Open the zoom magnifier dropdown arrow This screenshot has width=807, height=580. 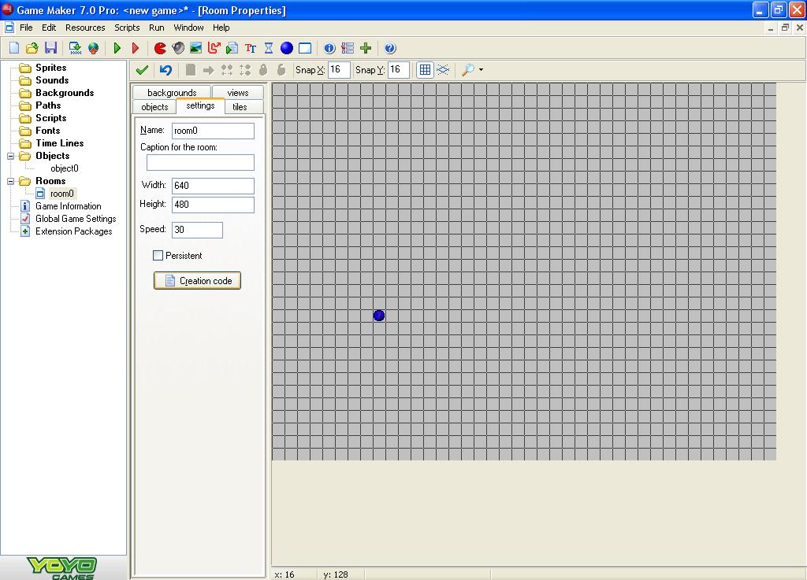pos(481,70)
